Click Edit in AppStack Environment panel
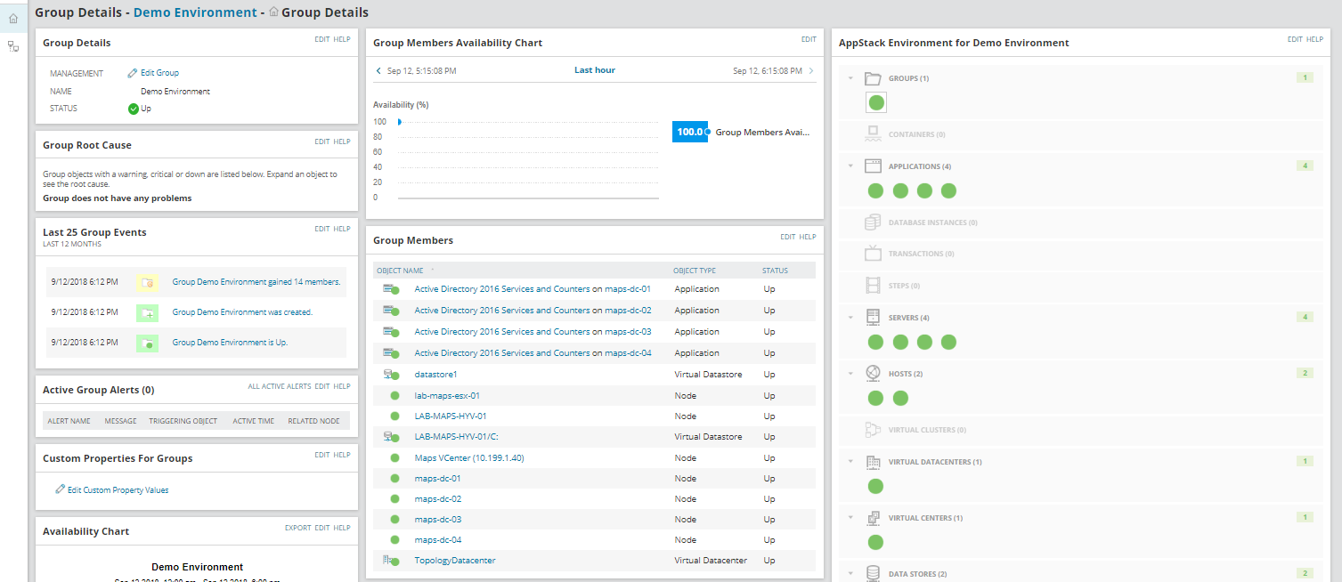1342x582 pixels. [1295, 39]
